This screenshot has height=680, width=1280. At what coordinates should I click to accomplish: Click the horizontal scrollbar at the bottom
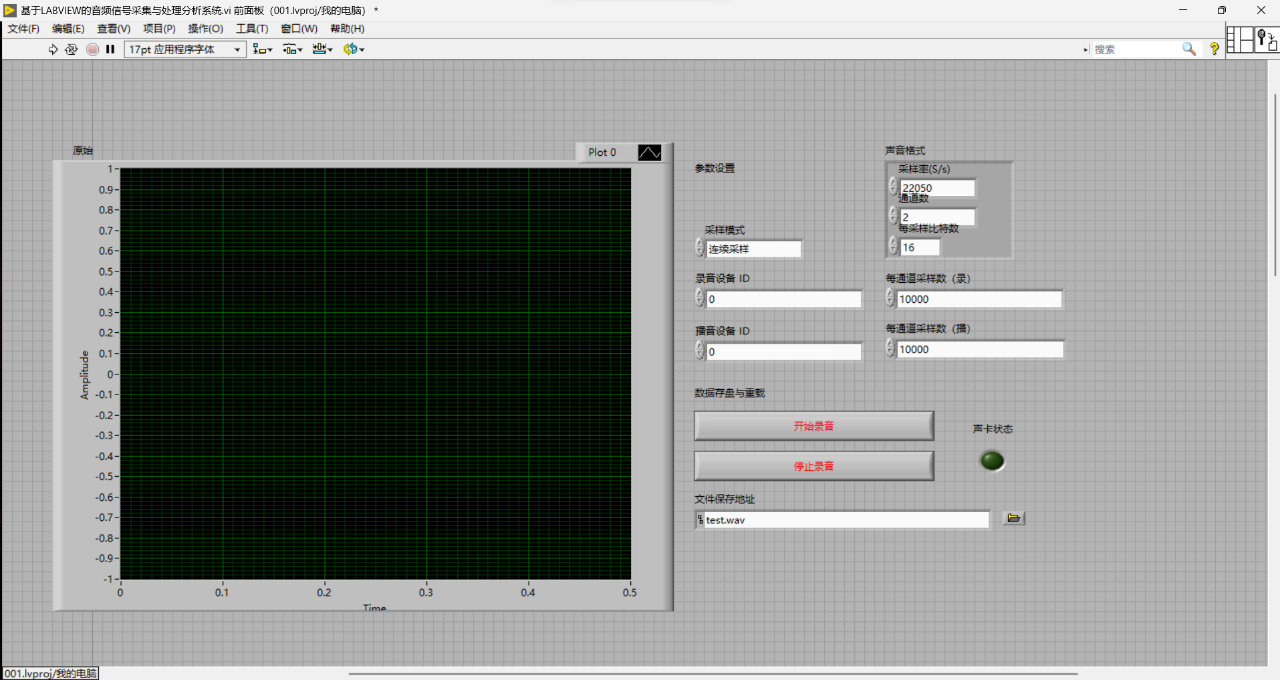click(713, 673)
